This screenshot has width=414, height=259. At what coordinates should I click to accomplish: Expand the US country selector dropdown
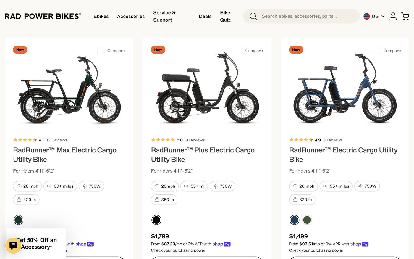tap(374, 16)
